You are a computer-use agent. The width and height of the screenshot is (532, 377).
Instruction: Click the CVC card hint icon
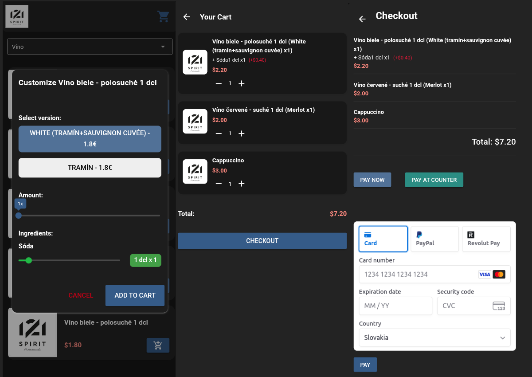coord(499,306)
